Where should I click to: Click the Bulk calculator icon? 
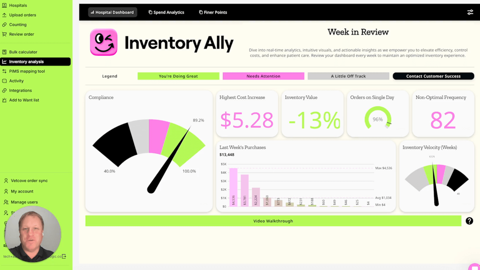tap(5, 52)
